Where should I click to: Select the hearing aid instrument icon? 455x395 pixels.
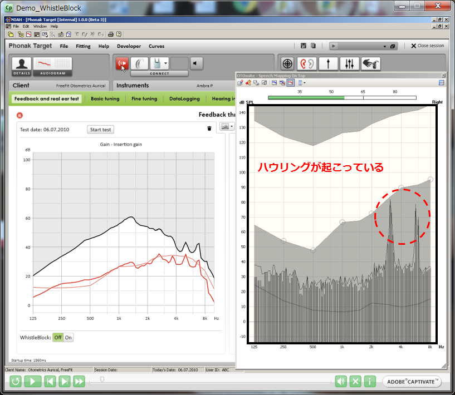click(140, 63)
